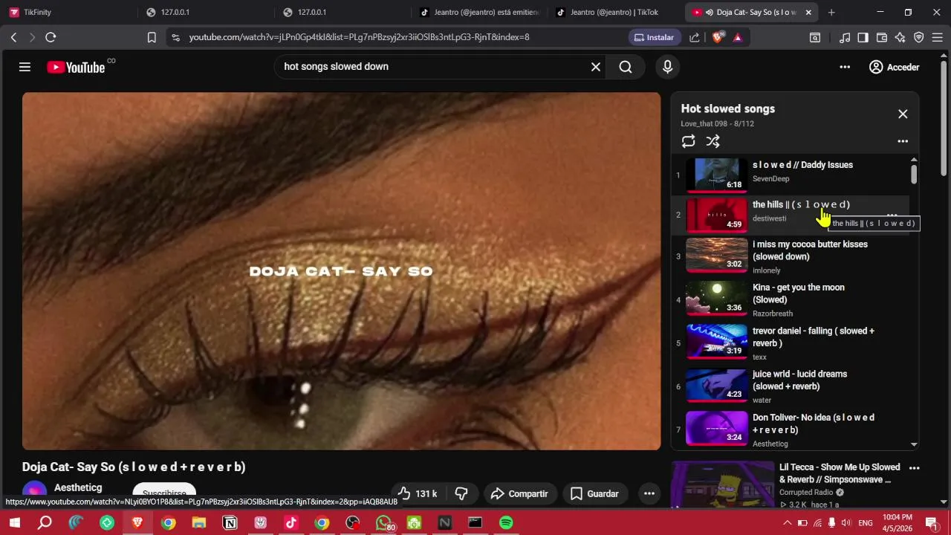Open the Brave Wallet icon
The width and height of the screenshot is (951, 535).
[882, 37]
